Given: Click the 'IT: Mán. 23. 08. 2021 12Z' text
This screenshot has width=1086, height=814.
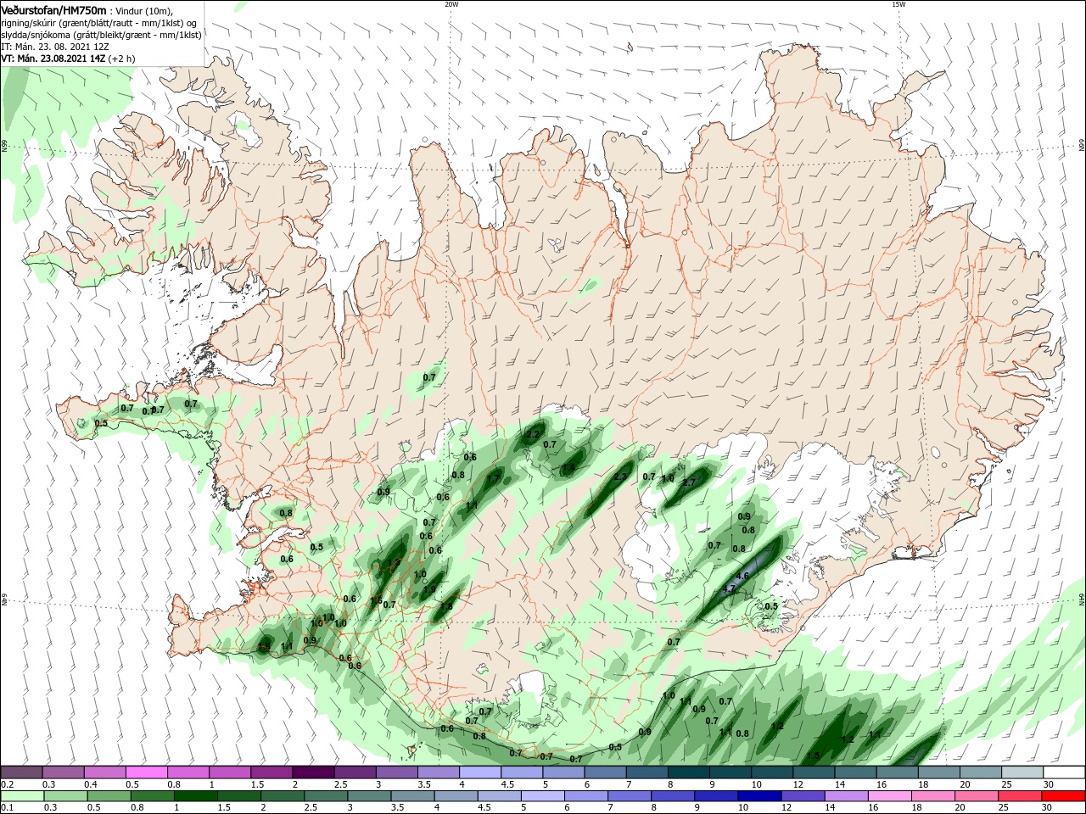Looking at the screenshot, I should click(55, 47).
